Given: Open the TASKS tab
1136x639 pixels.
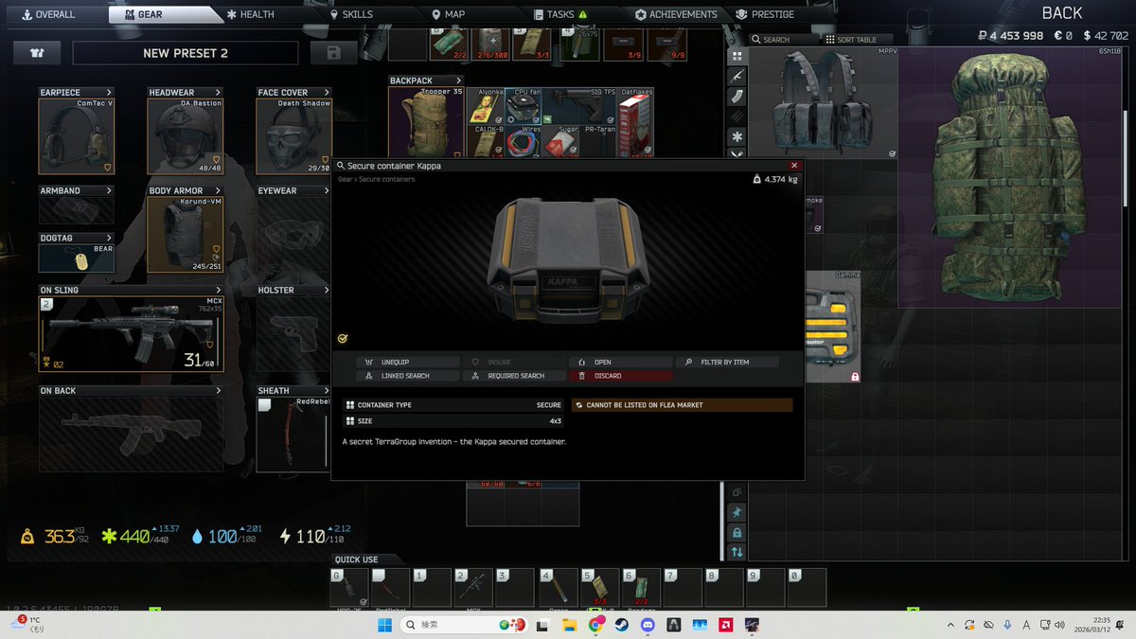Looking at the screenshot, I should [x=560, y=14].
